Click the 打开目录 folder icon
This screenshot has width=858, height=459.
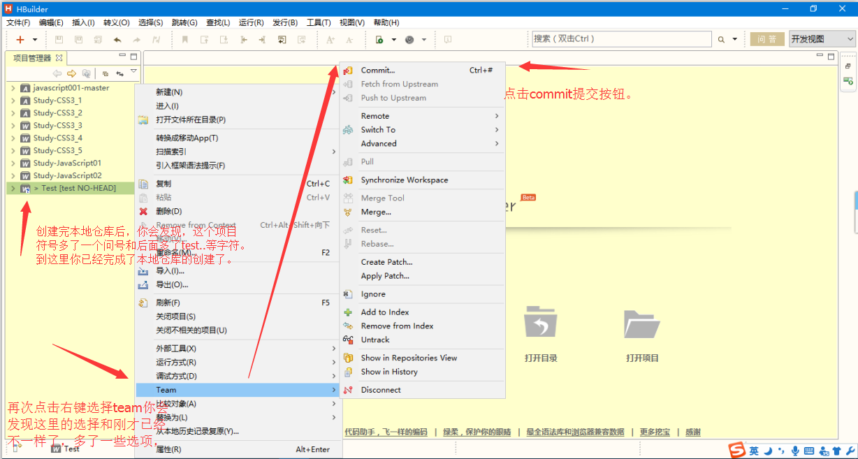(x=540, y=323)
